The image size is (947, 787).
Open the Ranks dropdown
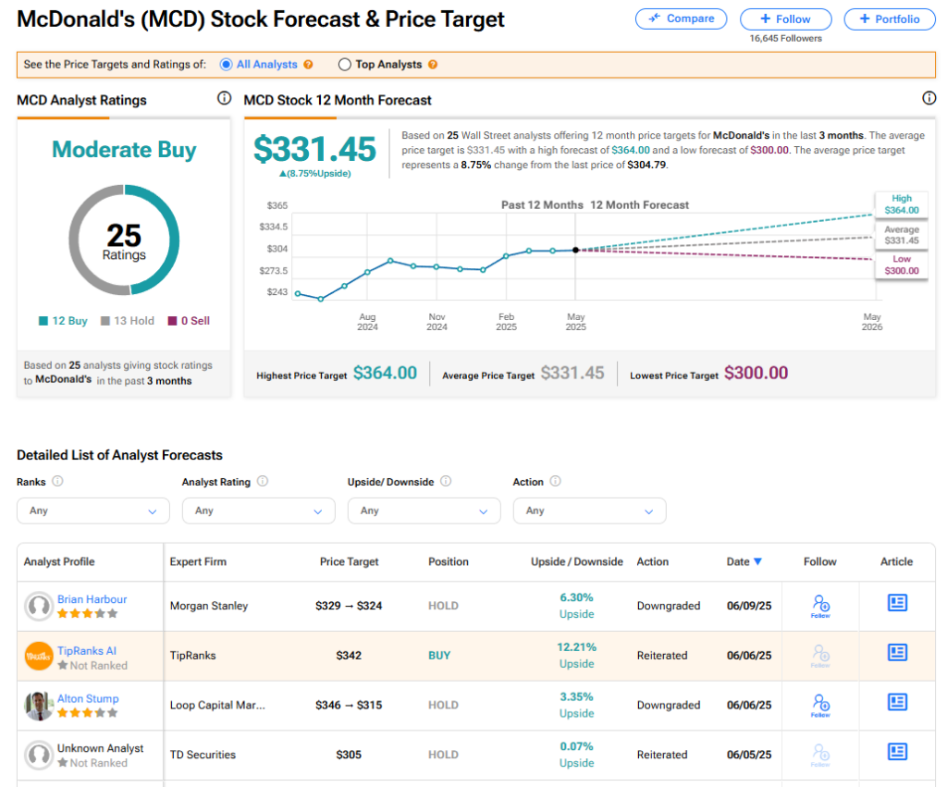point(93,511)
